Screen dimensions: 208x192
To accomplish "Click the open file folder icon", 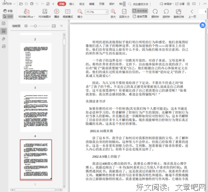I will pos(21,4).
